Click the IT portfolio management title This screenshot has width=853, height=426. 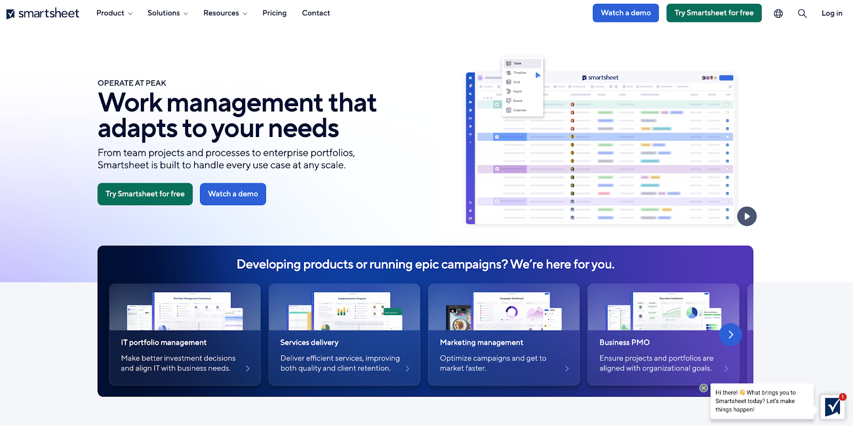click(x=164, y=342)
